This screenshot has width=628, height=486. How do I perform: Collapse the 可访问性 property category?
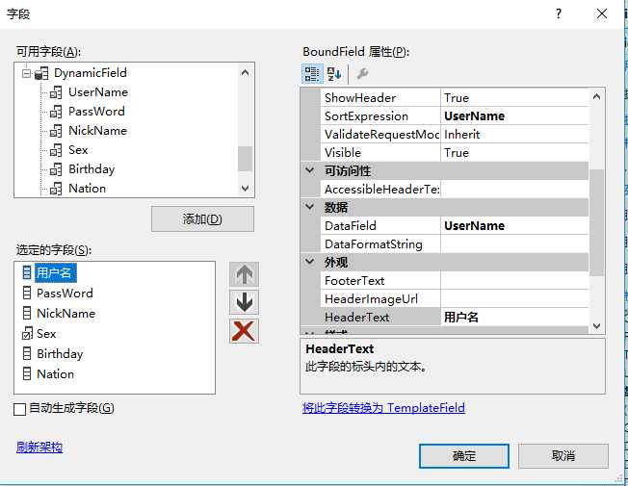(309, 170)
